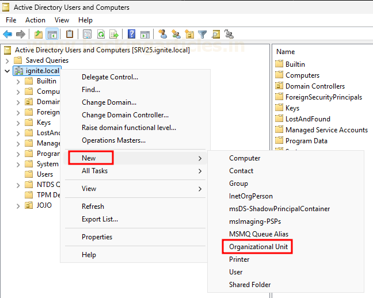373x298 pixels.
Task: Click the blue Help question mark icon
Action: 131,34
